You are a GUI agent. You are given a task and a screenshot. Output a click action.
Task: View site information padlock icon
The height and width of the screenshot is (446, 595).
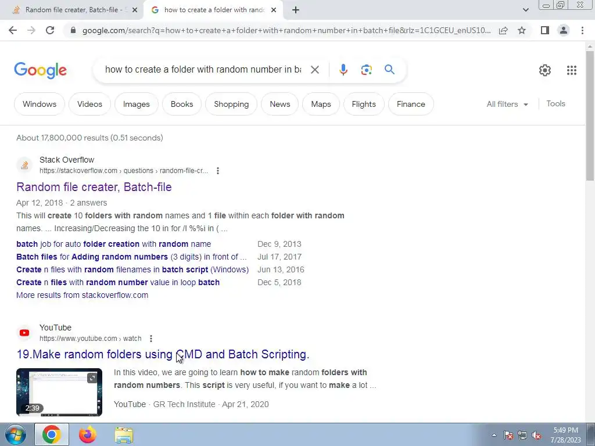(x=73, y=30)
